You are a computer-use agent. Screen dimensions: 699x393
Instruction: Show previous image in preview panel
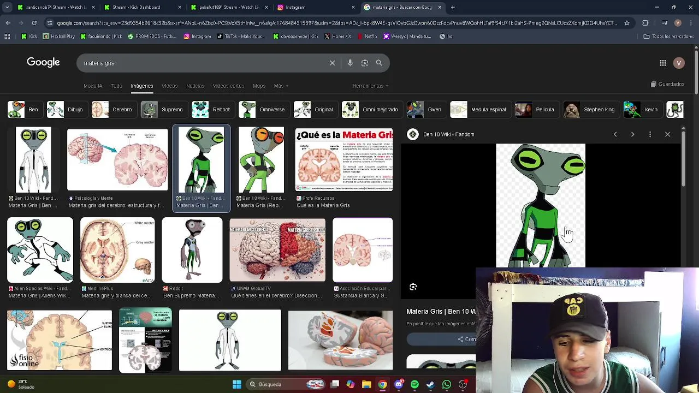(x=615, y=134)
